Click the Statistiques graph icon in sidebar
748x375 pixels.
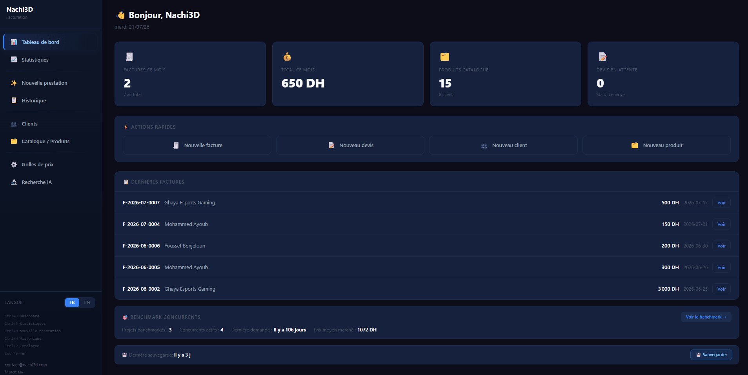pos(14,60)
